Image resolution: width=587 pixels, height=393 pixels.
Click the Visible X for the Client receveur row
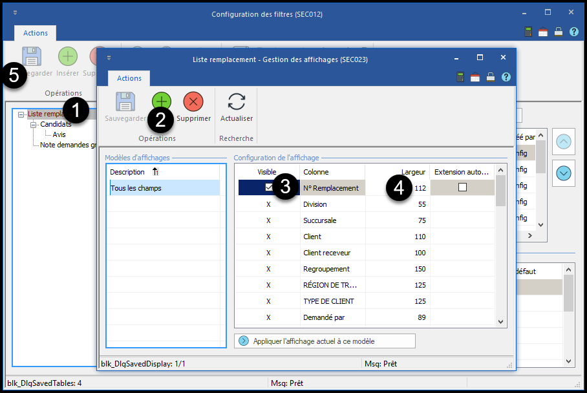(x=268, y=253)
